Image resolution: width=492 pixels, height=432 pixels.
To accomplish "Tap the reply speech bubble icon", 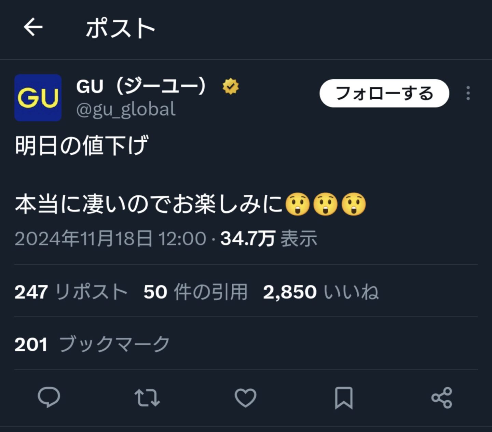I will 49,398.
